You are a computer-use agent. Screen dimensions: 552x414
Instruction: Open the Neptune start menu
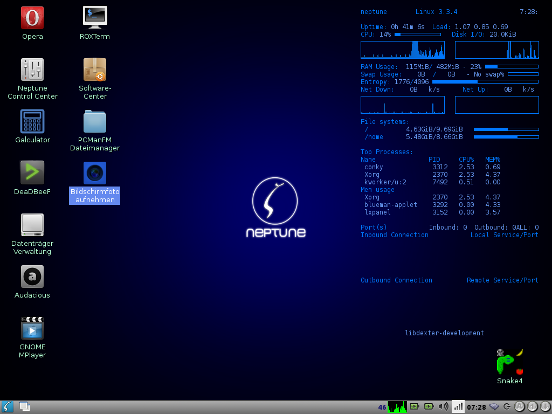8,407
